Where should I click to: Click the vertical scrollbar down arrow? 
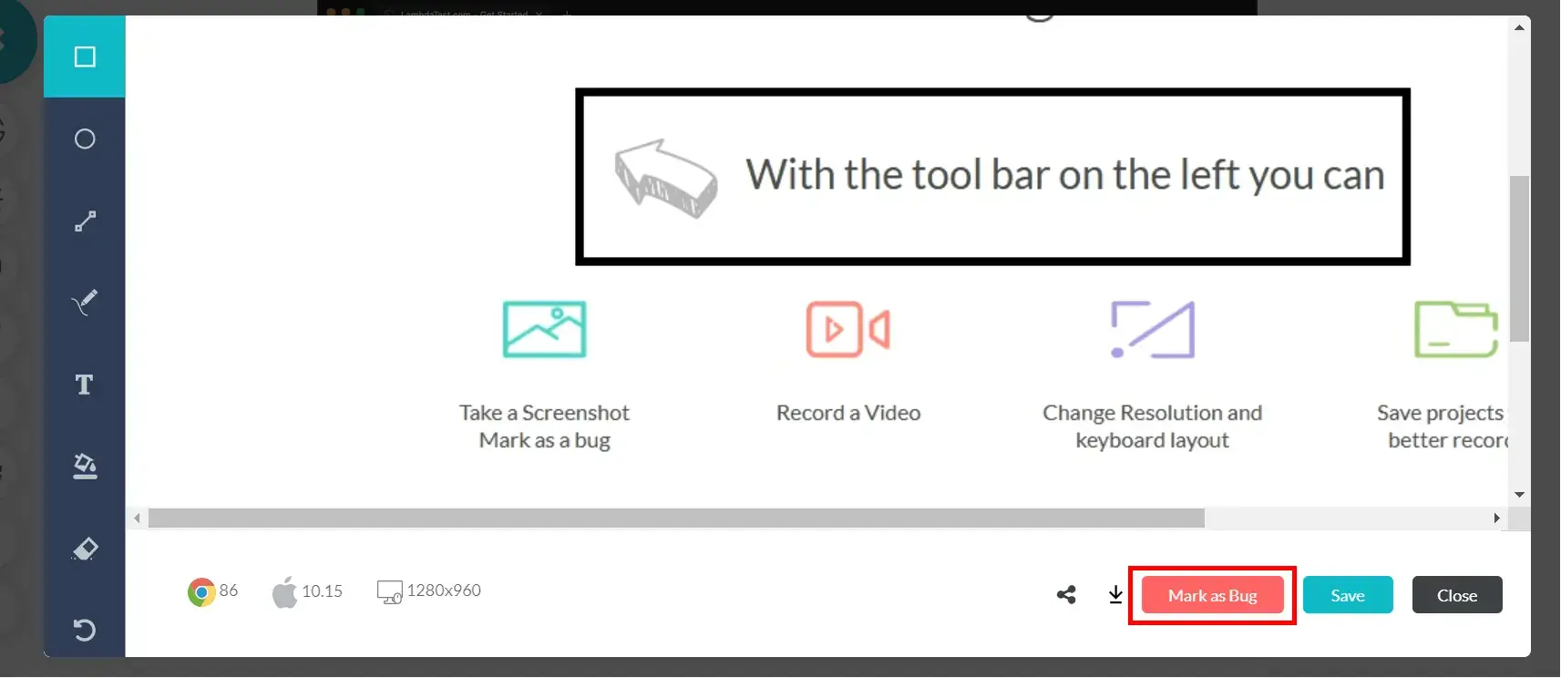[1519, 495]
